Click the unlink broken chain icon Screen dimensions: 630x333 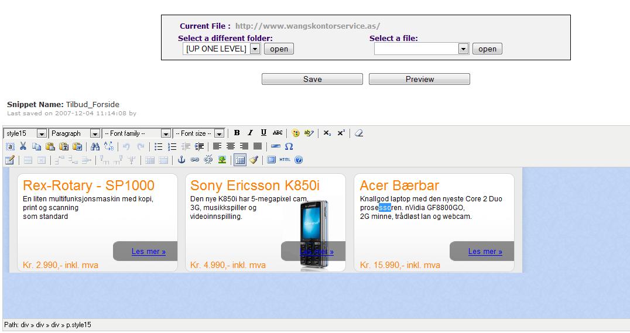[208, 160]
